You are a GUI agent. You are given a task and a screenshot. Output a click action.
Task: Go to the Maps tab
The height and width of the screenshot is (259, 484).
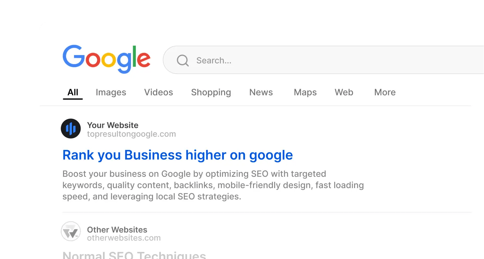click(305, 92)
